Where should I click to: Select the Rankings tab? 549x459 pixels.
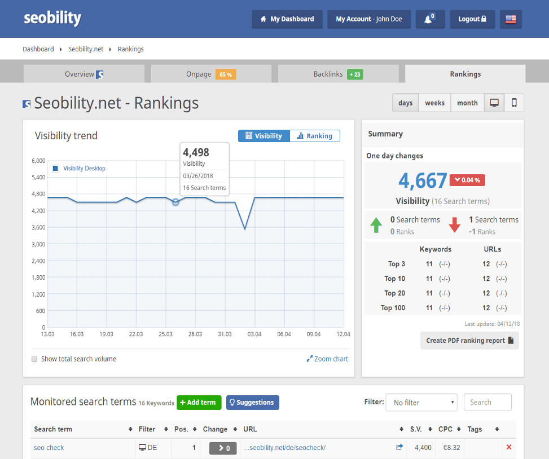click(465, 74)
